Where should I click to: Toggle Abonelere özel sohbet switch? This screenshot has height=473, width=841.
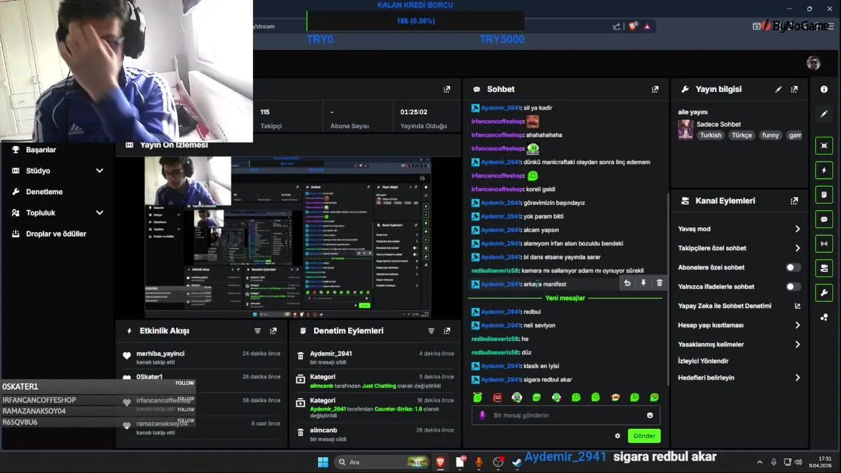(793, 267)
